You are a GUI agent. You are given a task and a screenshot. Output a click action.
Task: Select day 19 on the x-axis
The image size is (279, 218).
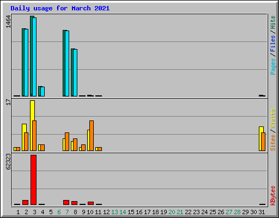(x=163, y=212)
